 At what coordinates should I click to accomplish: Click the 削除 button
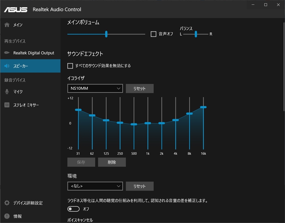pyautogui.click(x=112, y=162)
